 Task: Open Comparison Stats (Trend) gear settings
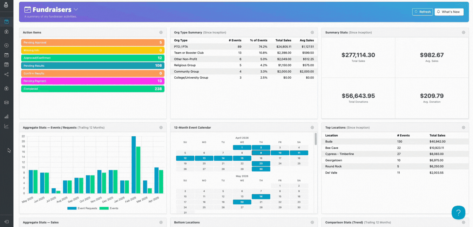click(x=463, y=222)
